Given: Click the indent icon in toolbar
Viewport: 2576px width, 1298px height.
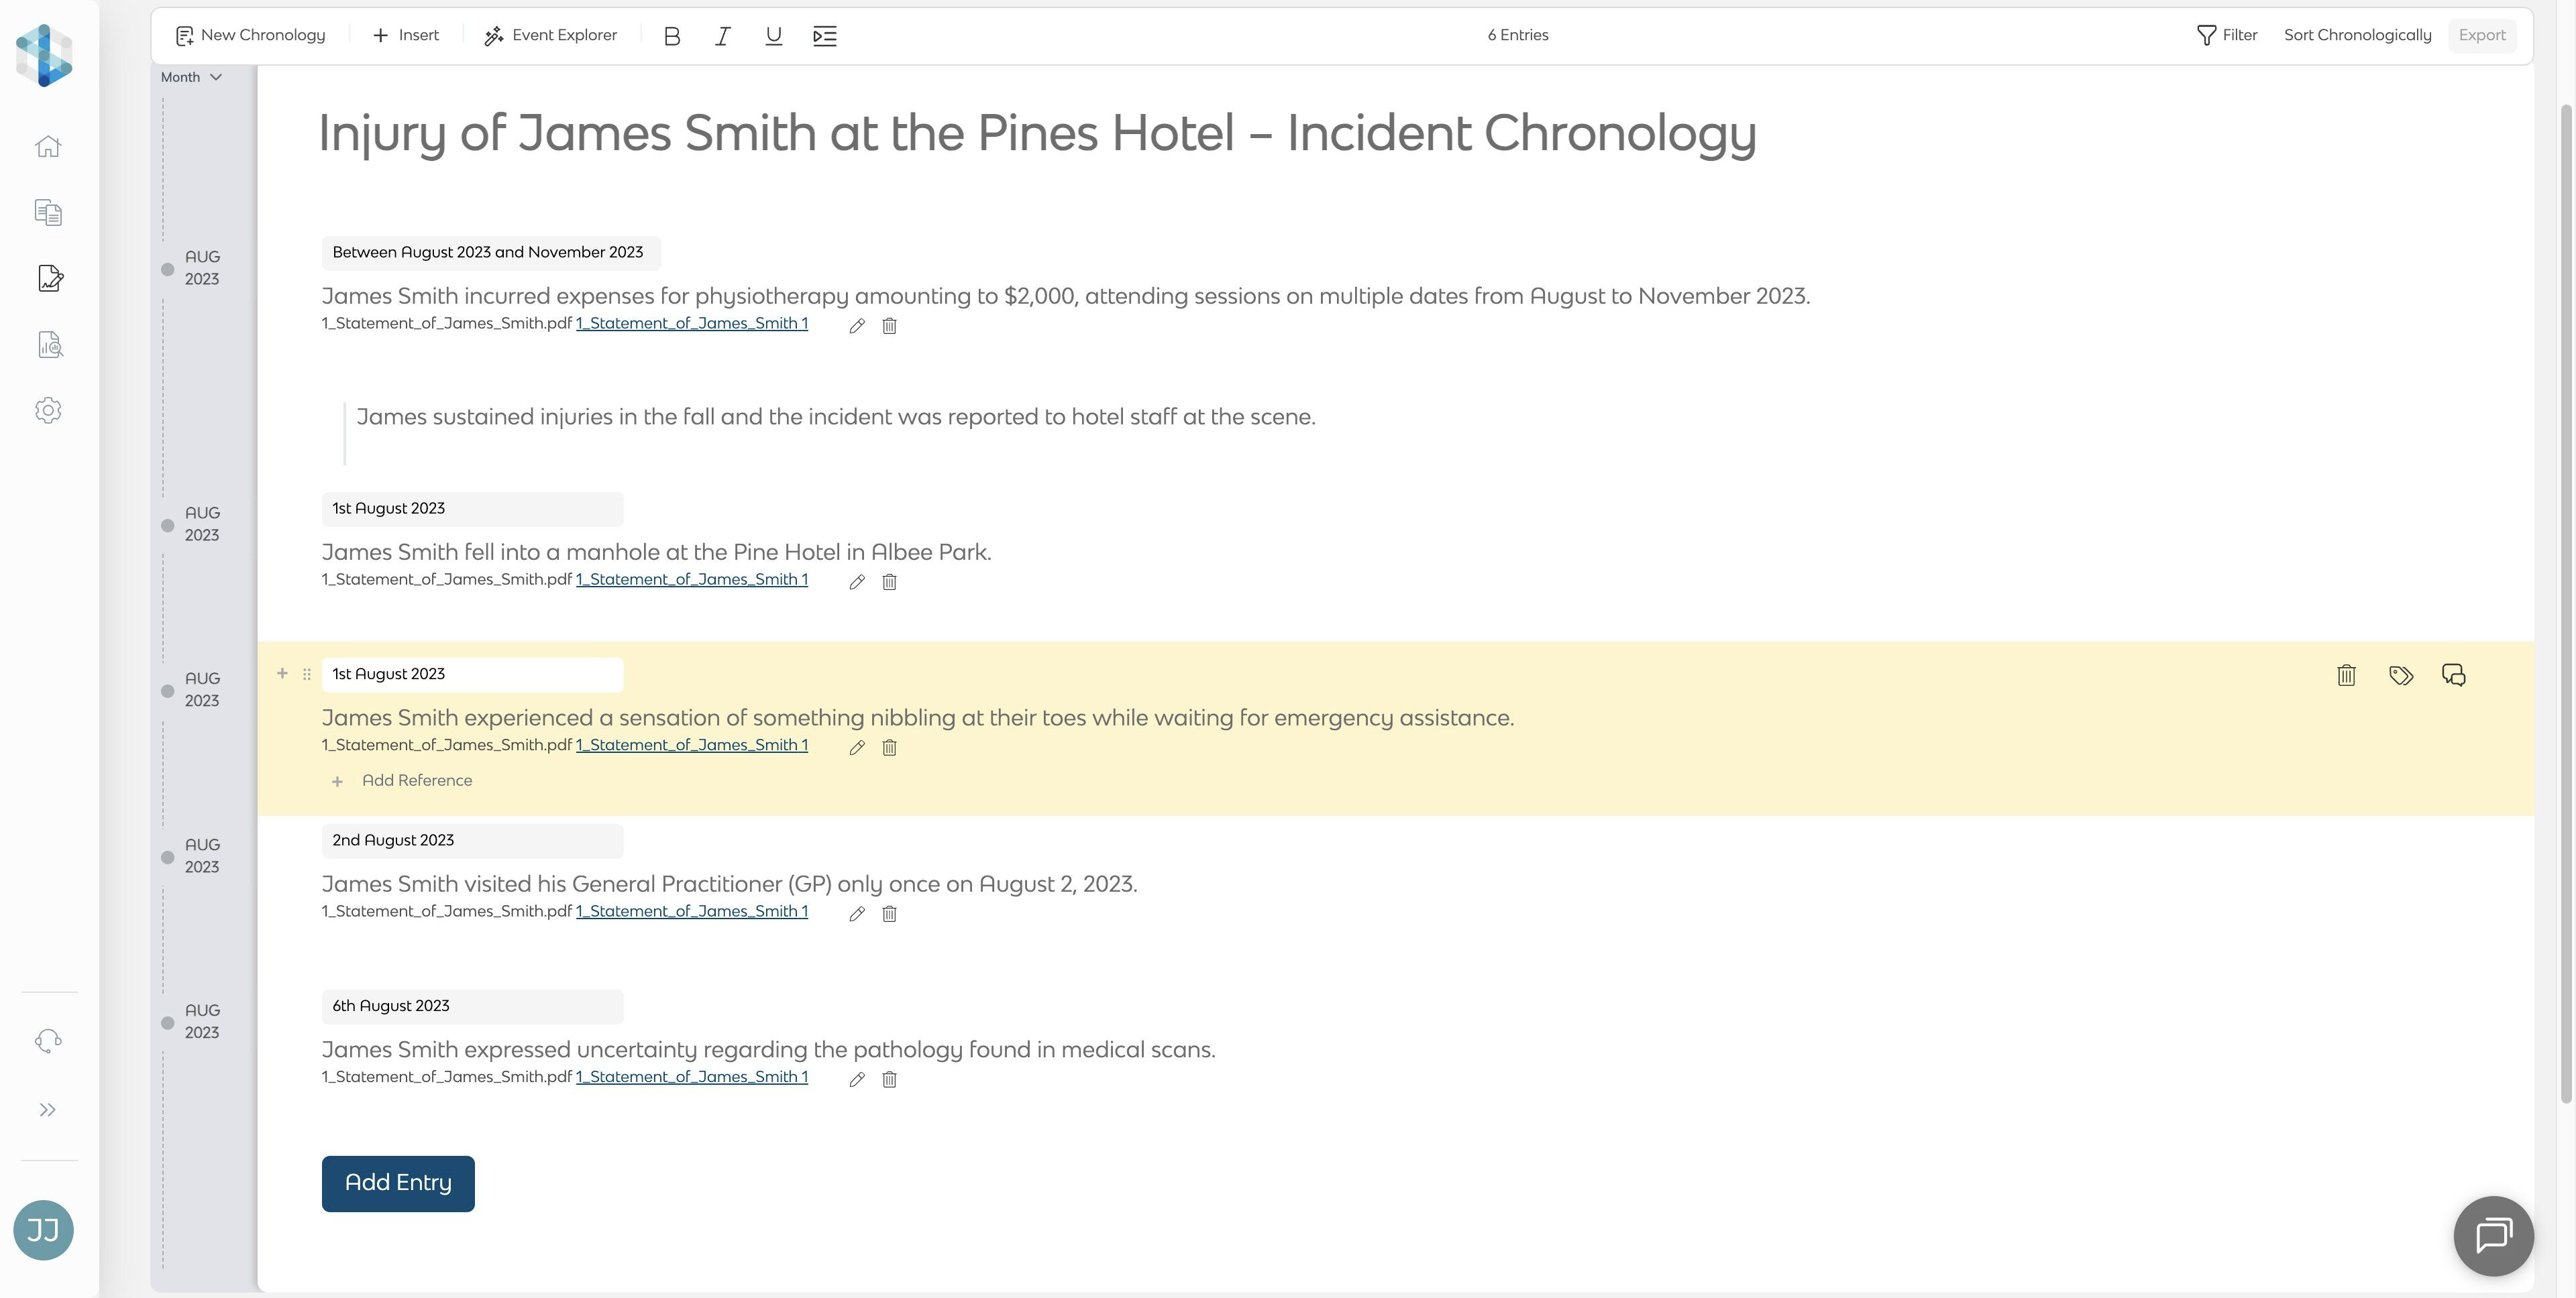Looking at the screenshot, I should 824,36.
